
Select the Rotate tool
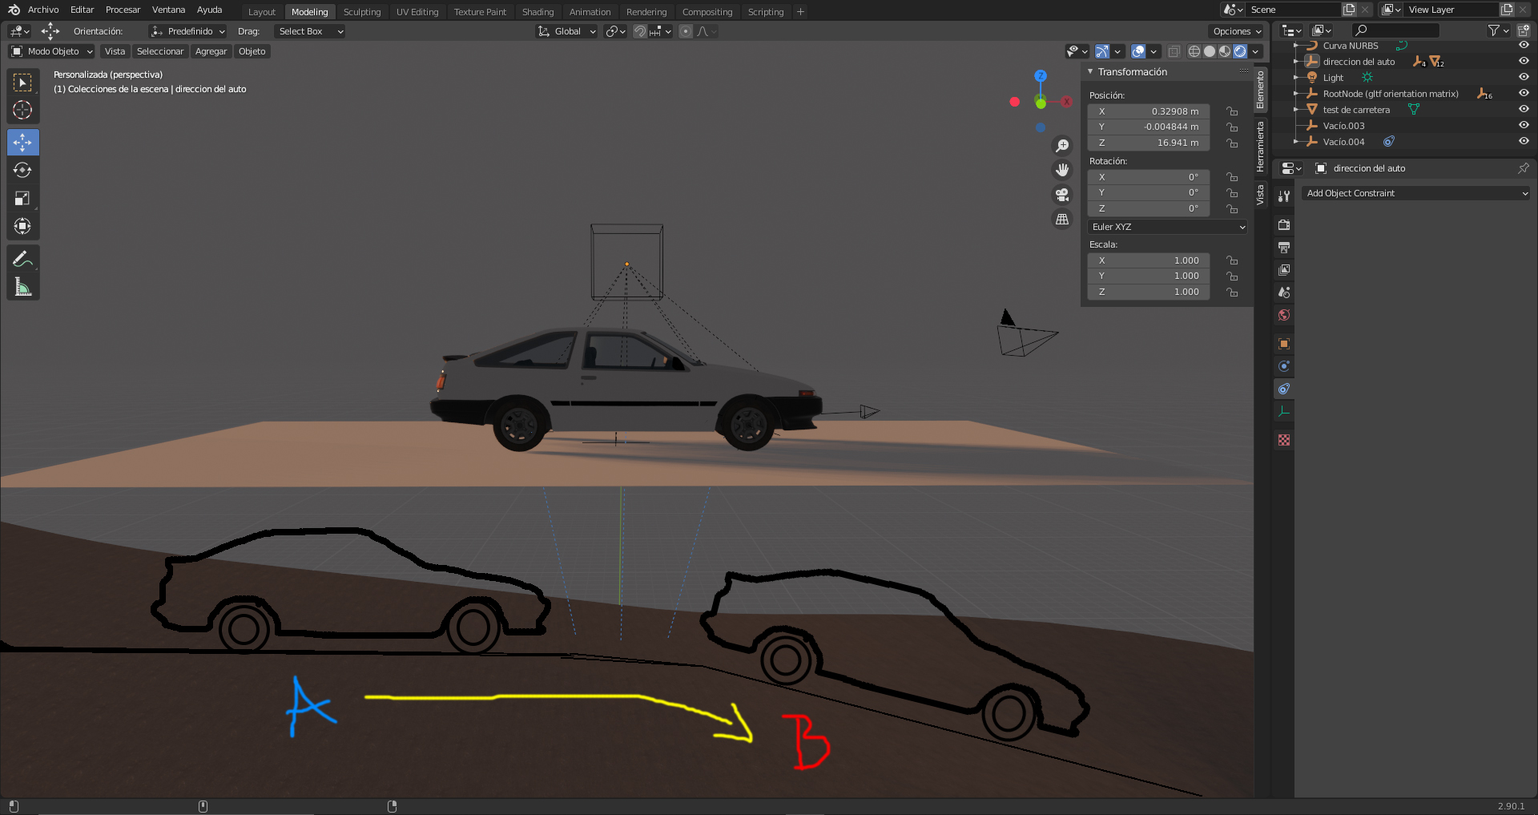click(22, 171)
